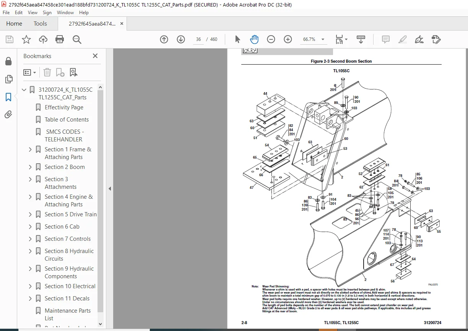Viewport: 468px width, 331px height.
Task: Switch to the Tools tab
Action: pos(40,24)
